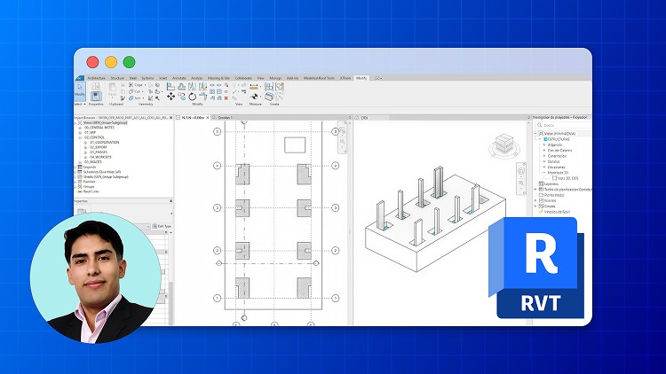Expand the 00_GENERAL_NOTES node

(80, 128)
